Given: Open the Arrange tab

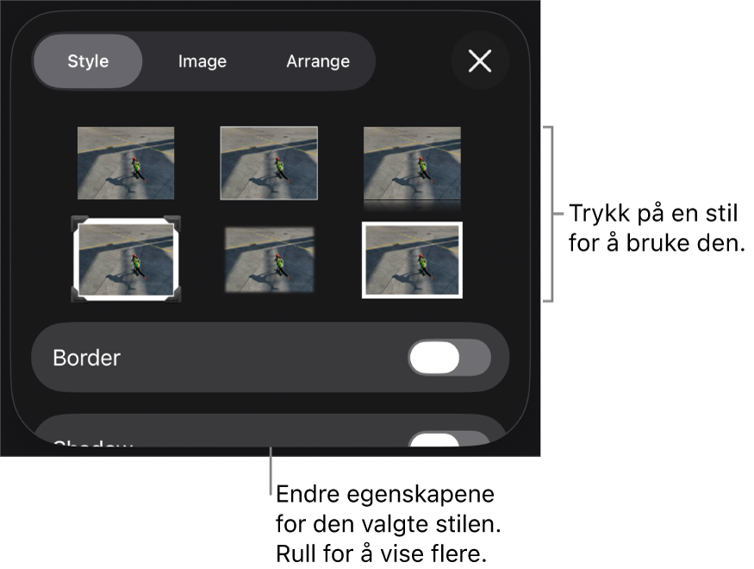Looking at the screenshot, I should click(x=318, y=61).
